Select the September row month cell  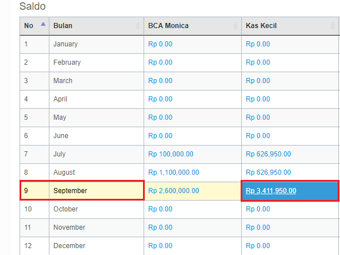96,191
